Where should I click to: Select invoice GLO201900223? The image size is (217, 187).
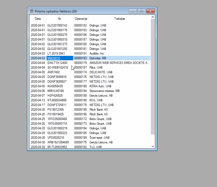57,133
